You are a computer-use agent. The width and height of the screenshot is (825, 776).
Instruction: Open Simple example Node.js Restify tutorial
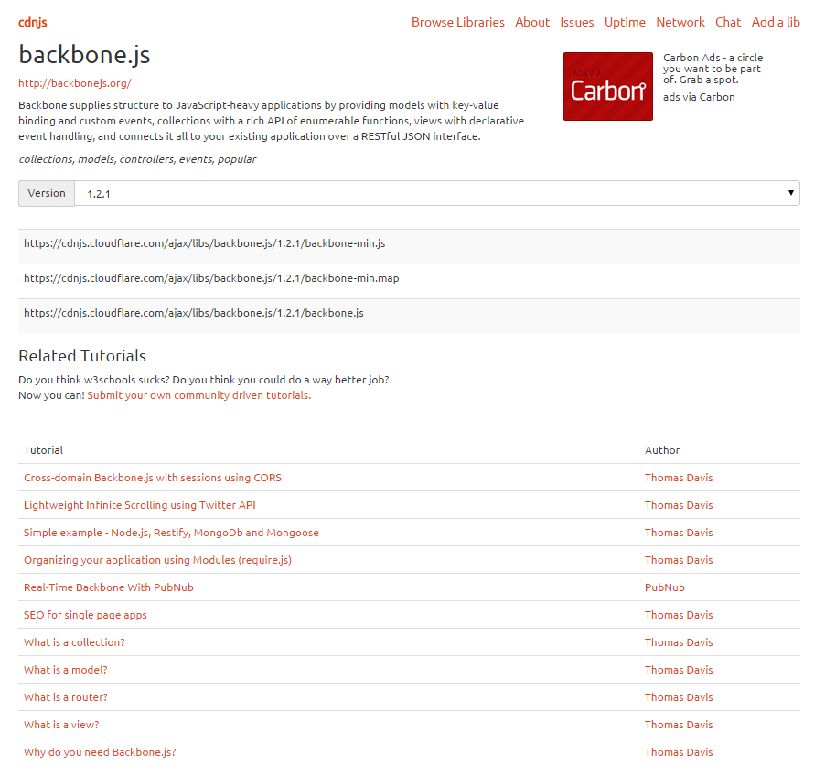click(x=171, y=533)
